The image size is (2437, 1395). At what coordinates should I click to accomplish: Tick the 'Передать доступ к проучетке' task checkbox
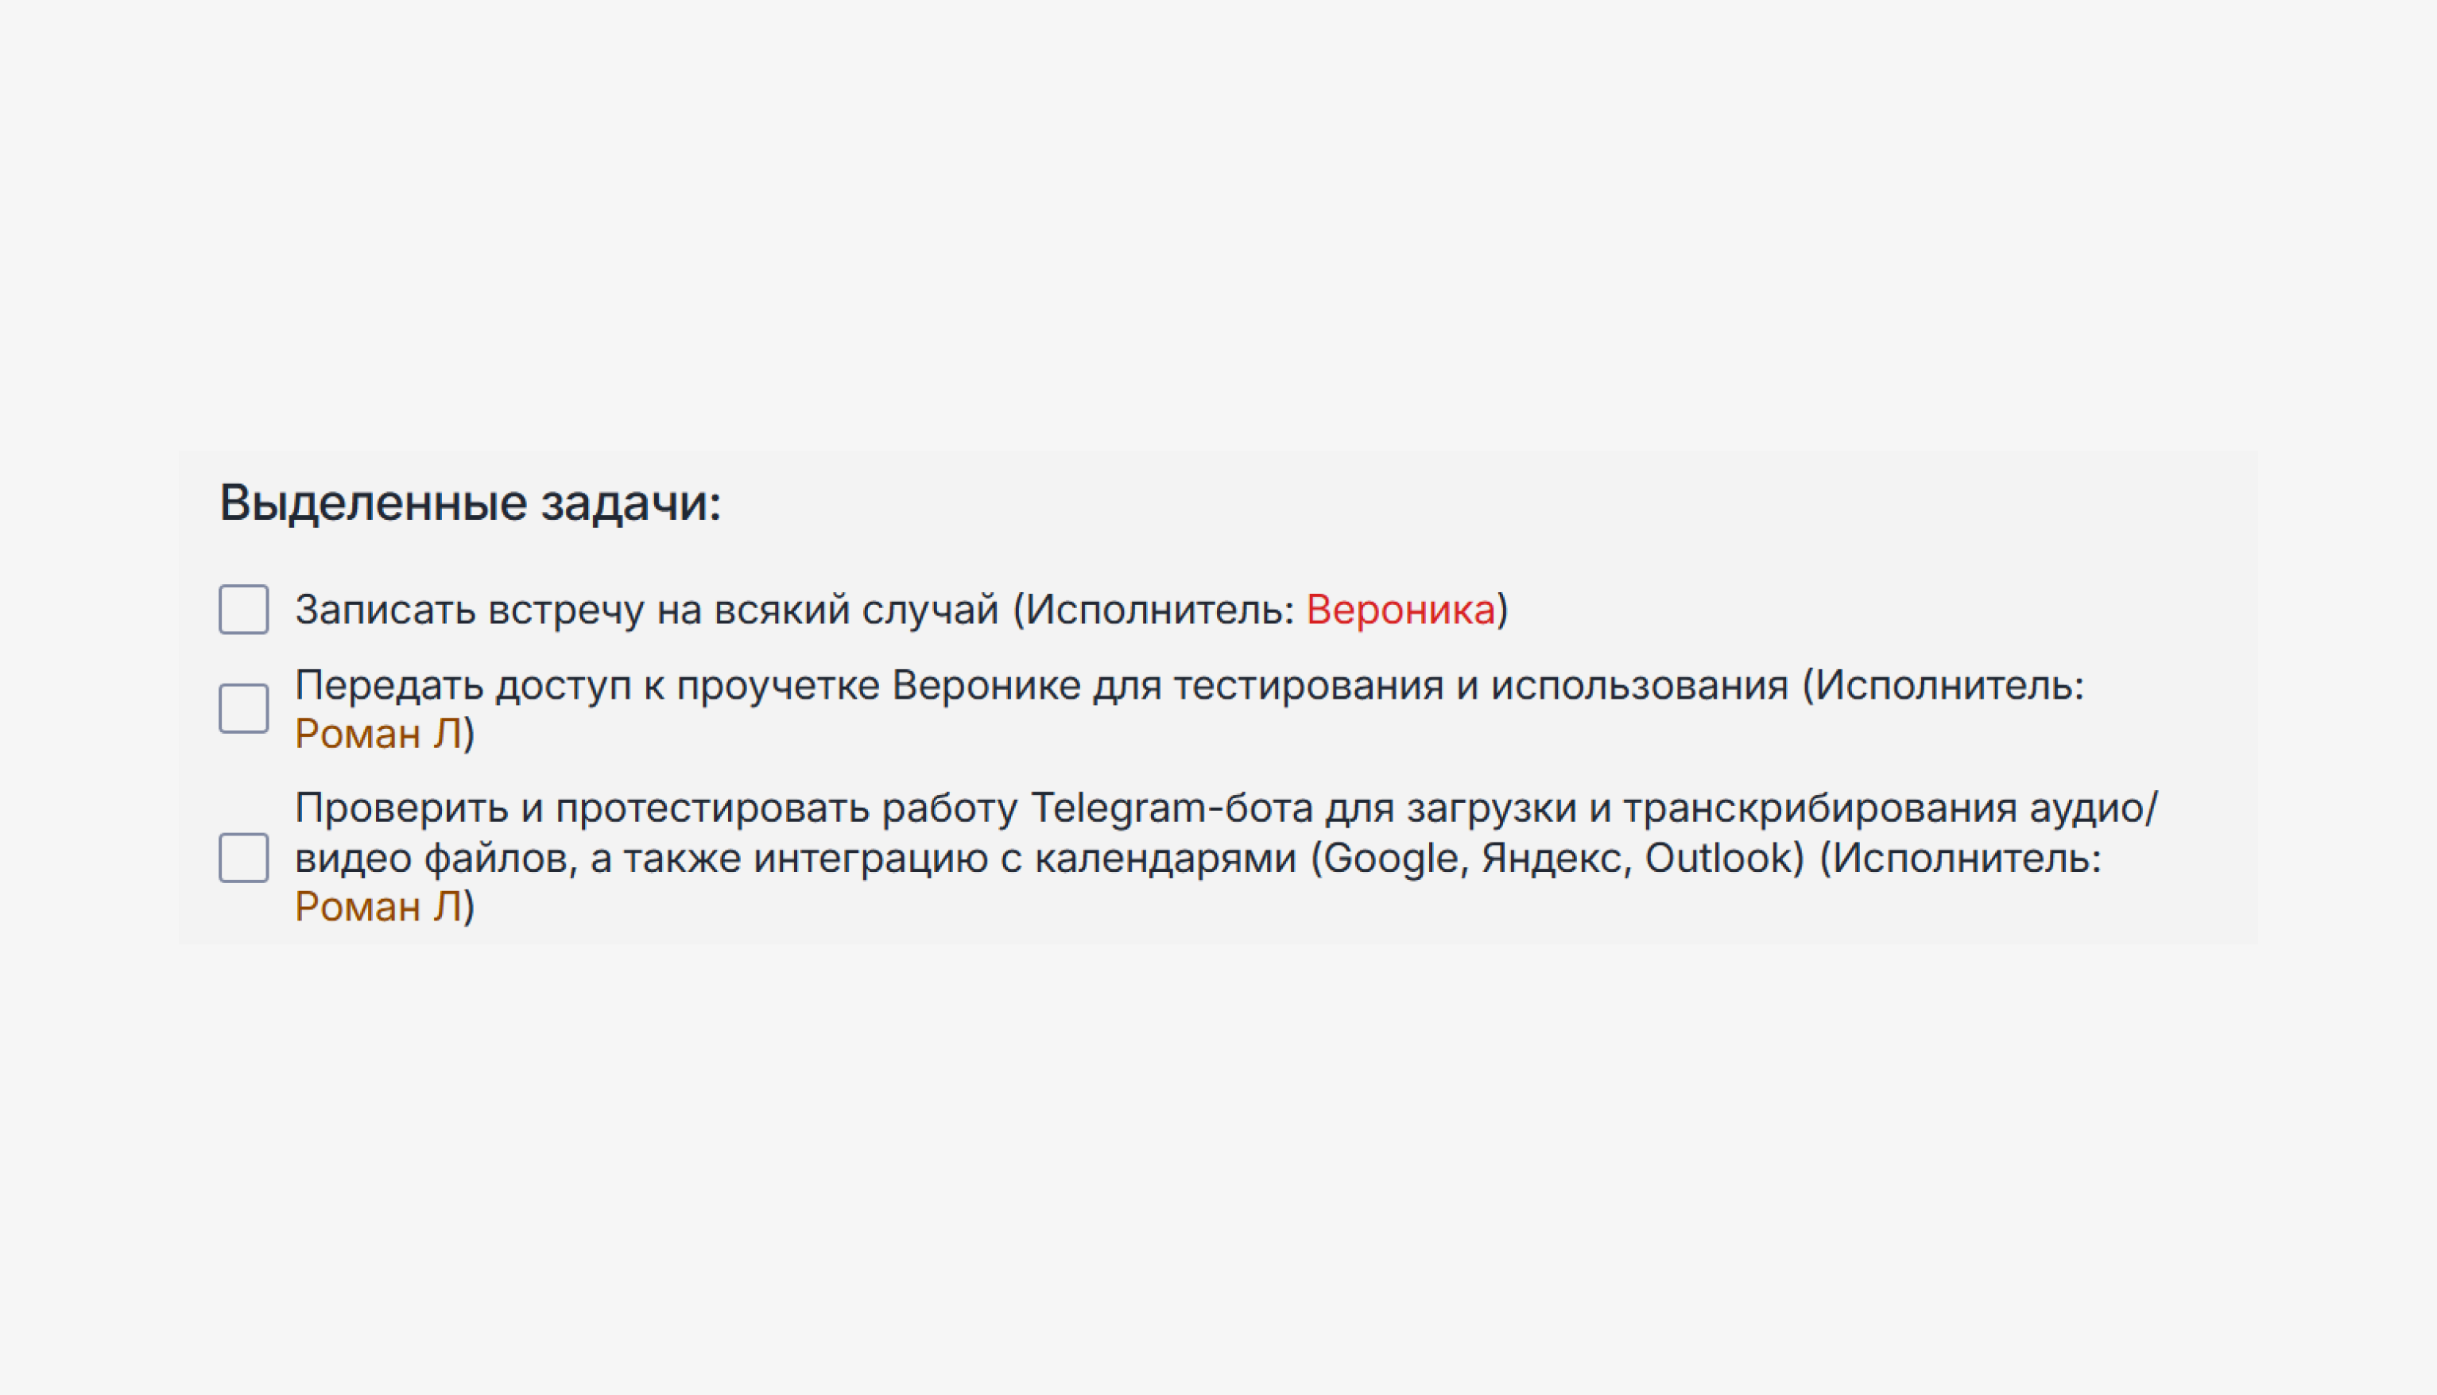click(x=243, y=708)
